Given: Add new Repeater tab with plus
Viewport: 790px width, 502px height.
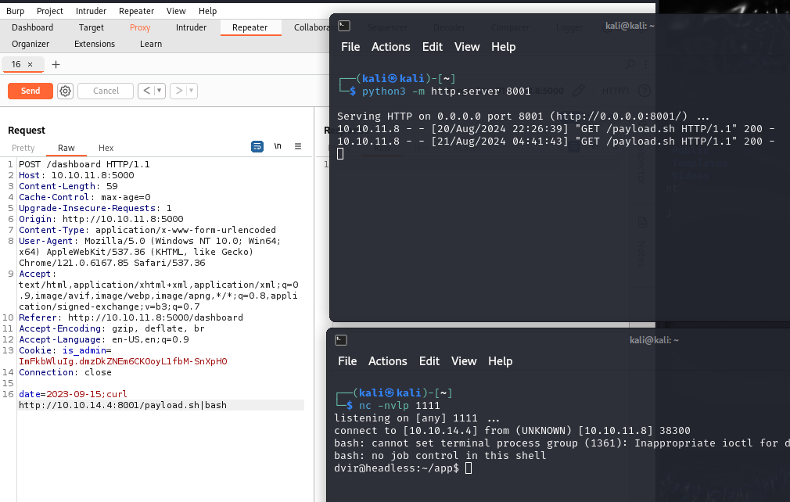Looking at the screenshot, I should pyautogui.click(x=56, y=64).
